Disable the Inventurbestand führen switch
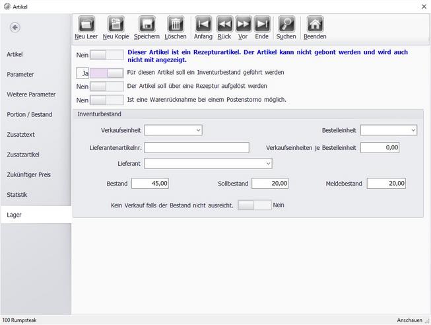 pyautogui.click(x=107, y=73)
